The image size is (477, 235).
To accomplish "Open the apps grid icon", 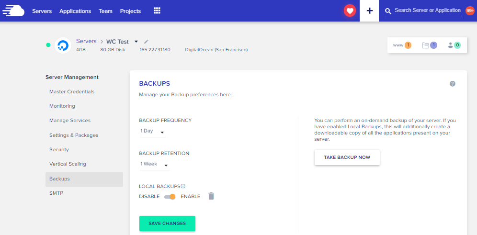I will [x=157, y=11].
